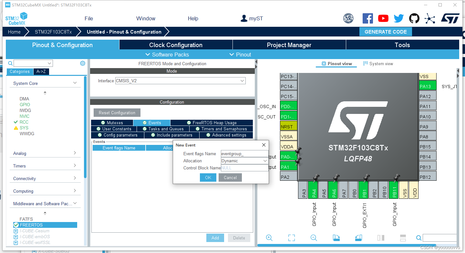The width and height of the screenshot is (465, 253).
Task: Switch to Project Manager tab
Action: click(289, 45)
